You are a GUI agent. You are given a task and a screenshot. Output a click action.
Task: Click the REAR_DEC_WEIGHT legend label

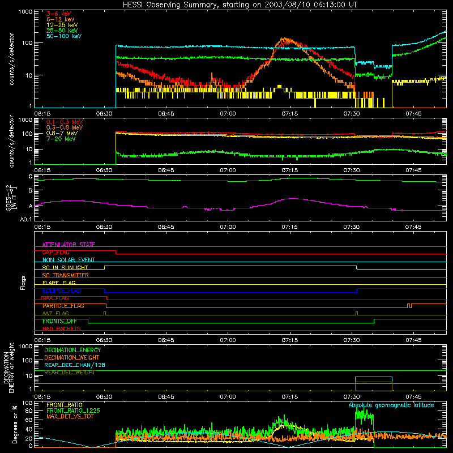(69, 373)
